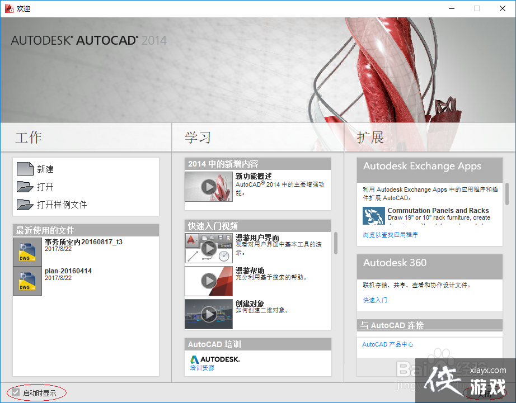Viewport: 516px width, 403px height.
Task: Play the 新功能概述 overview video
Action: [x=208, y=186]
